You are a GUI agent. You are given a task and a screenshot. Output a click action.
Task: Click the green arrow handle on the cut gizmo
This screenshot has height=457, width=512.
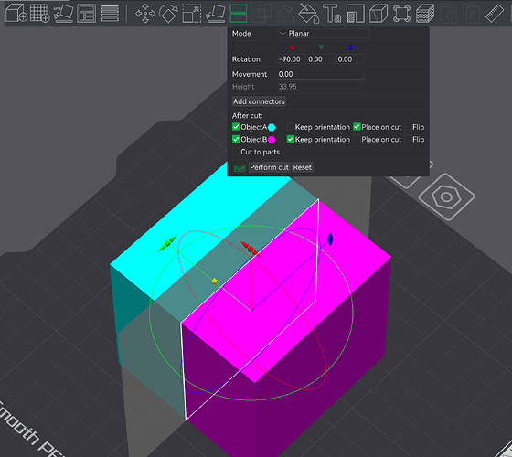[167, 243]
